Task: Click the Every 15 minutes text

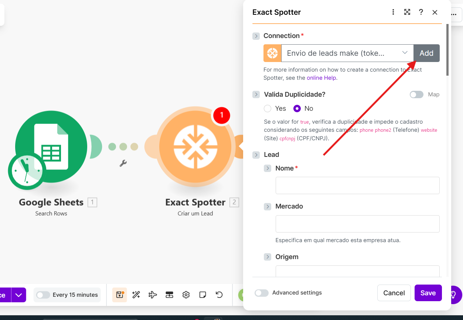Action: pyautogui.click(x=75, y=295)
